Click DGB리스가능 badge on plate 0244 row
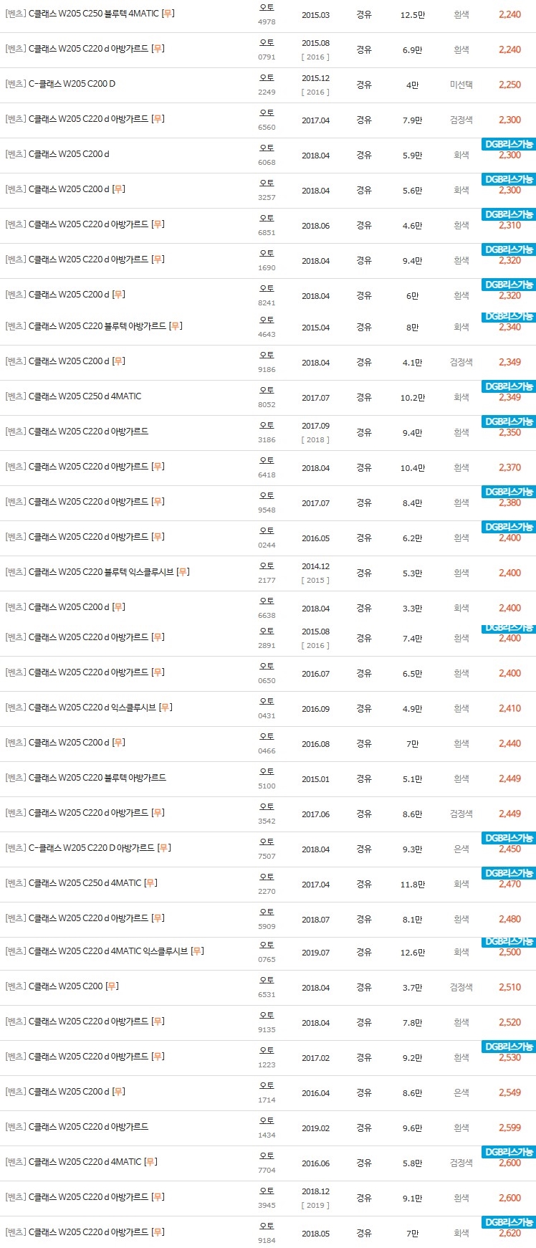The image size is (536, 1248). (x=509, y=527)
